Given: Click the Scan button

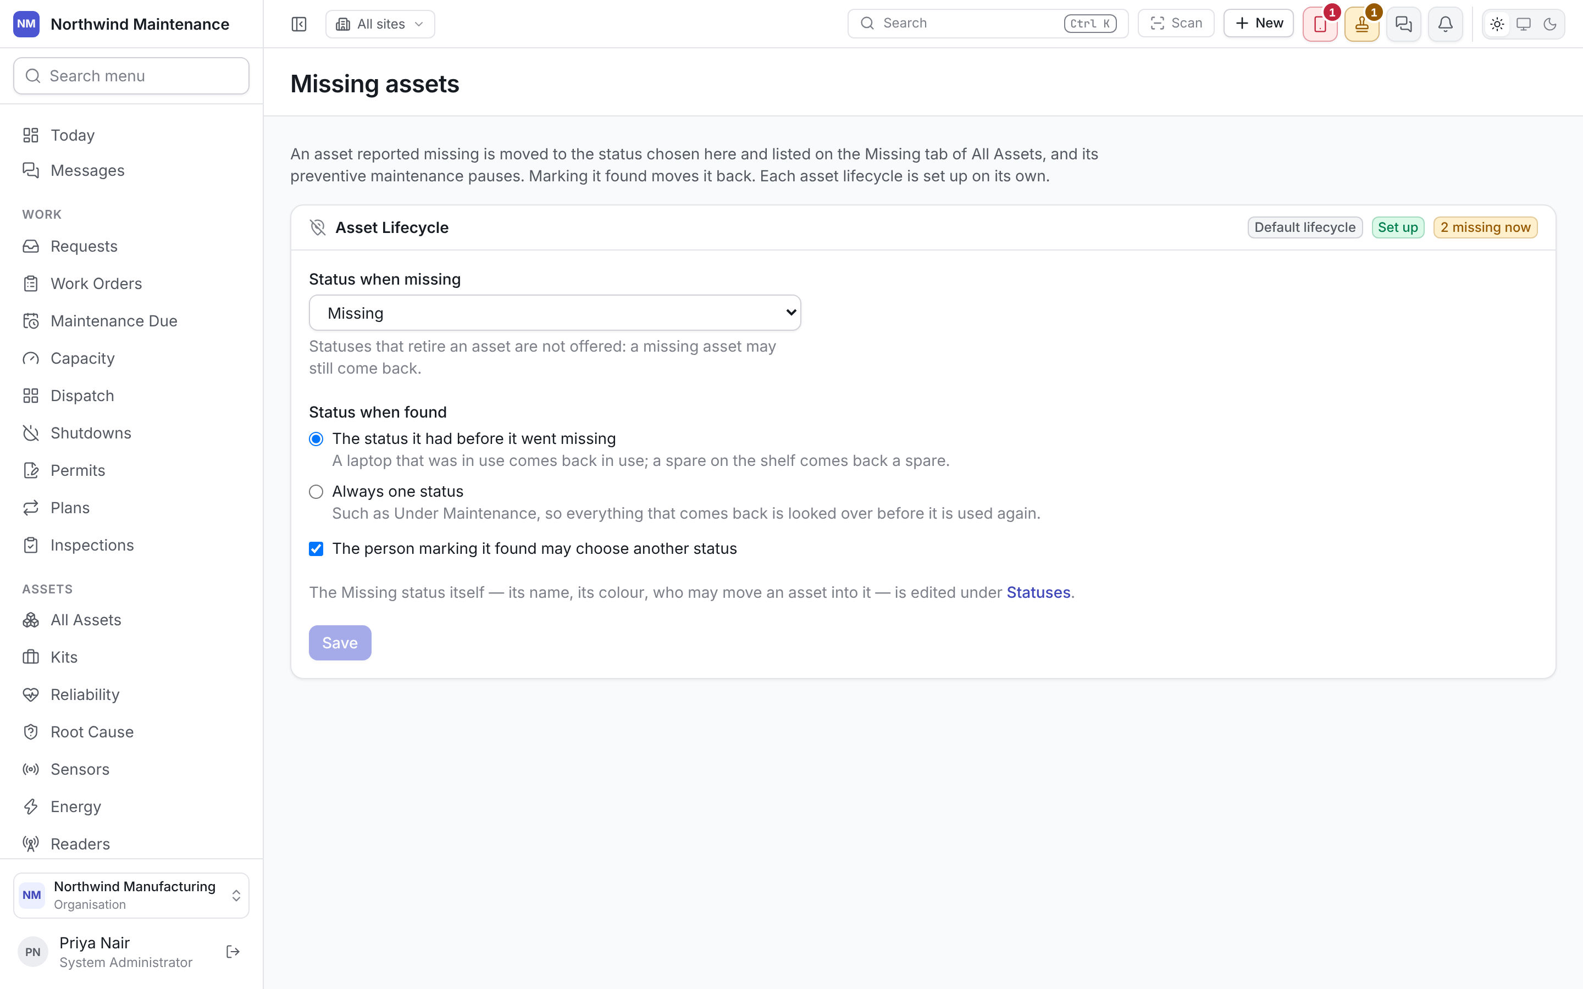Looking at the screenshot, I should coord(1176,24).
